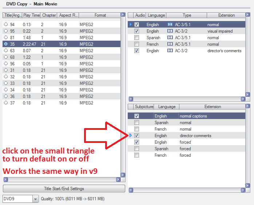Click the Dolby icon on the director's comments row

tap(170, 51)
